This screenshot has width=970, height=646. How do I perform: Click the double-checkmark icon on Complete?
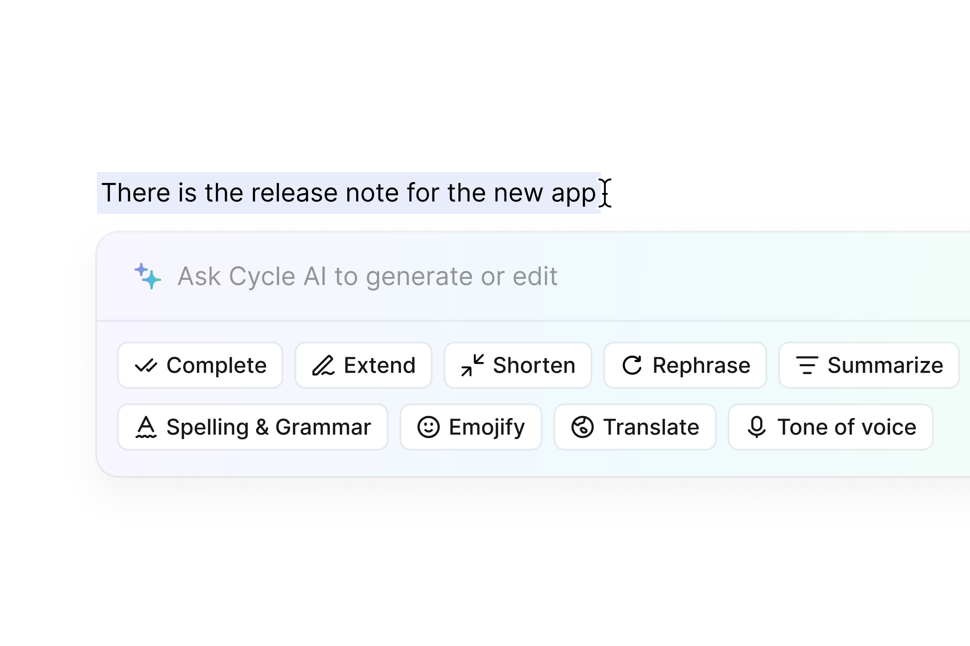[146, 365]
